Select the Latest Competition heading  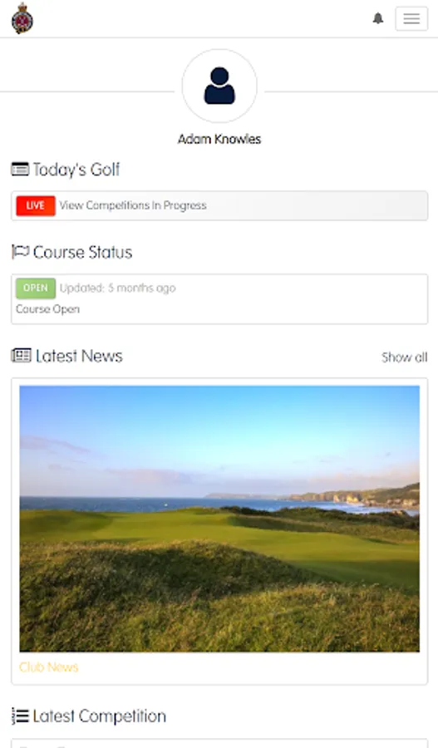click(x=99, y=716)
